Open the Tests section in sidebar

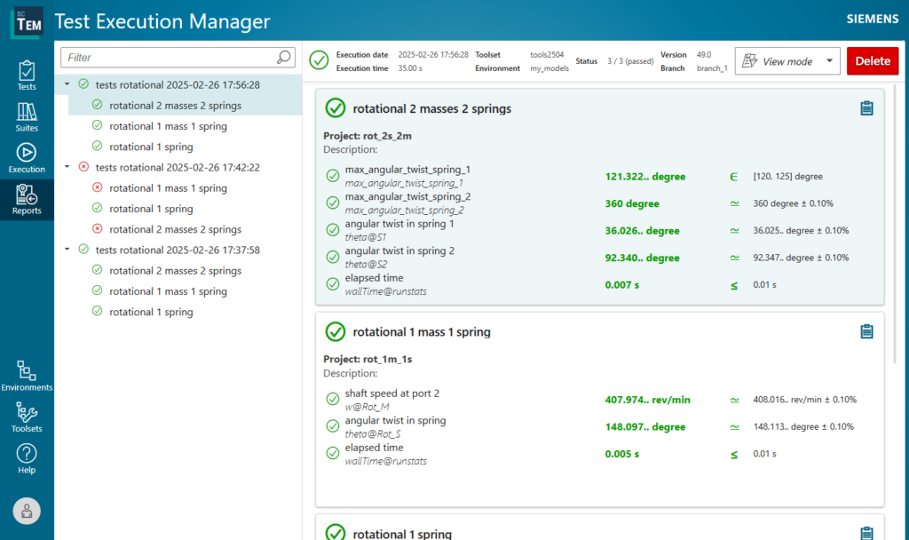(27, 75)
